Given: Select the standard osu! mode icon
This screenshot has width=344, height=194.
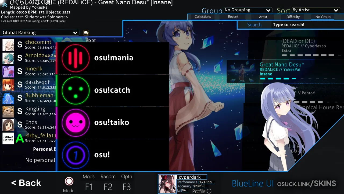Looking at the screenshot, I should pos(76,155).
